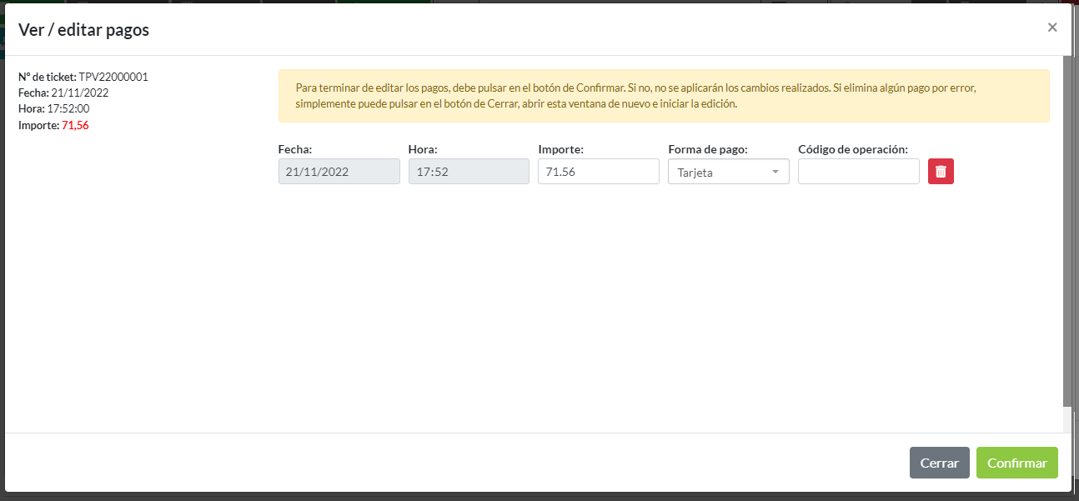This screenshot has width=1079, height=501.
Task: Click the 'Código de operación:' label
Action: coord(852,149)
